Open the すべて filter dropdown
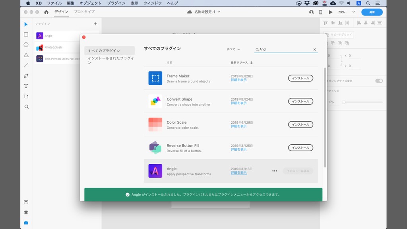The height and width of the screenshot is (229, 407). tap(233, 49)
